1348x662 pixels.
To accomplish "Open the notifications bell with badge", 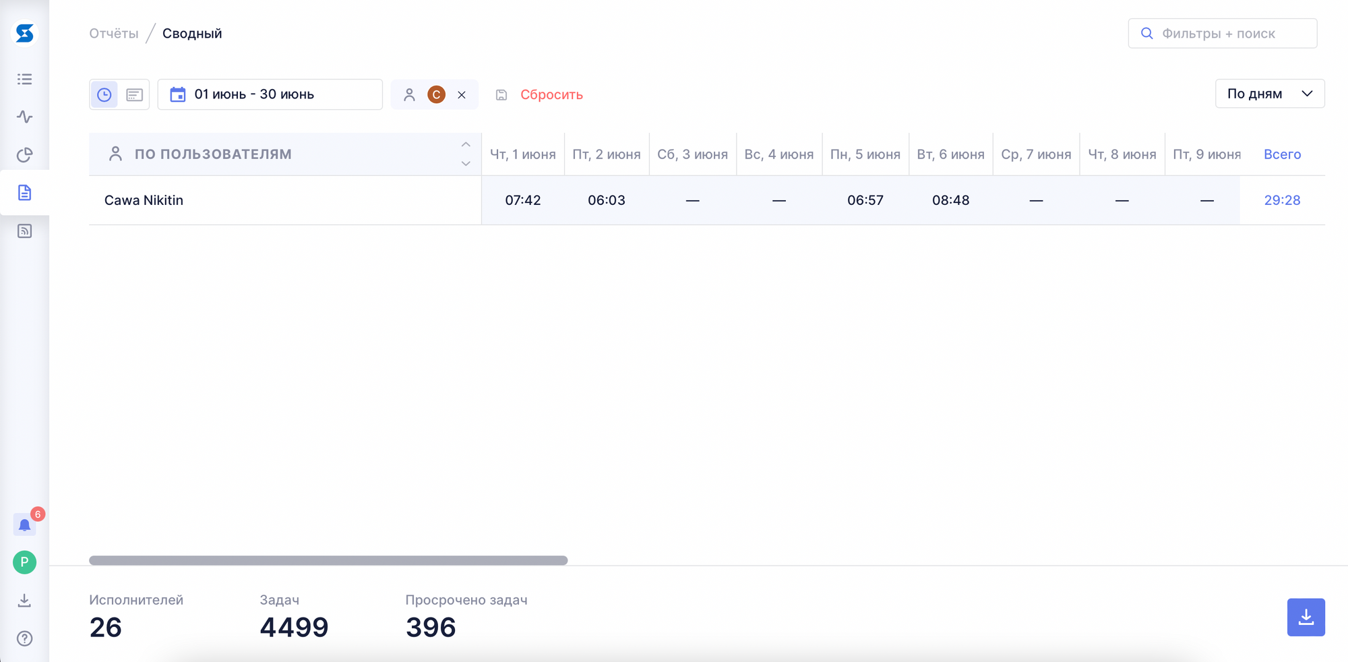I will [25, 524].
